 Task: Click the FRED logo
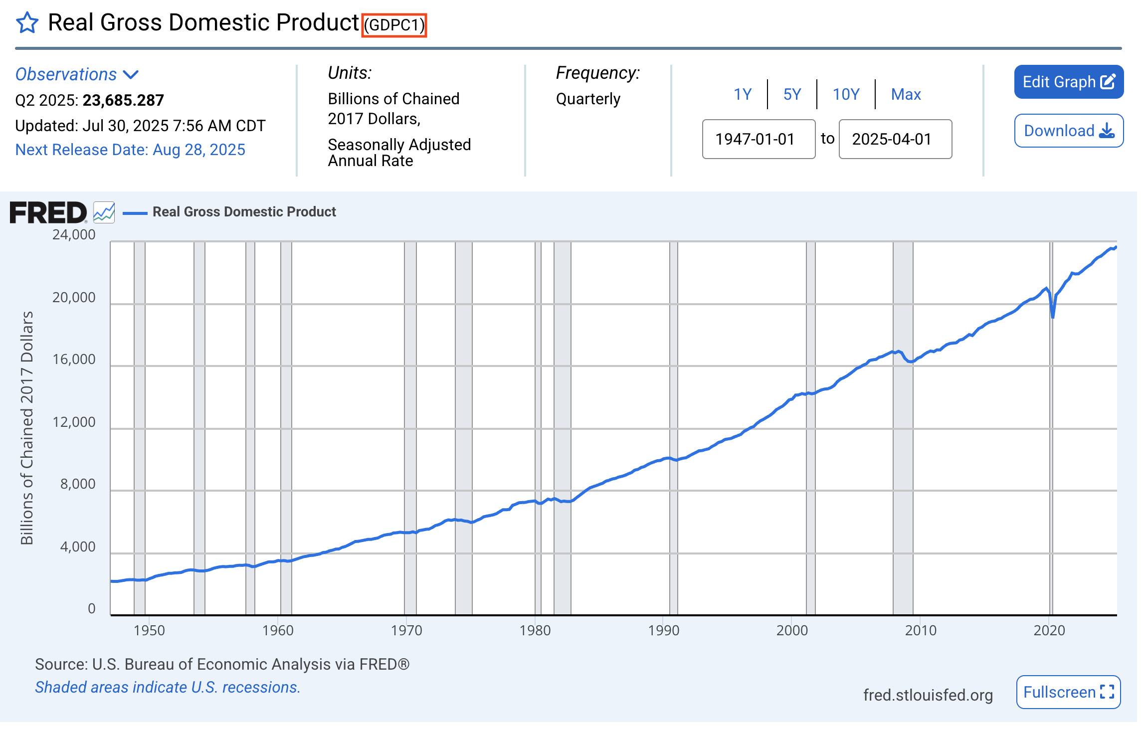tap(47, 211)
